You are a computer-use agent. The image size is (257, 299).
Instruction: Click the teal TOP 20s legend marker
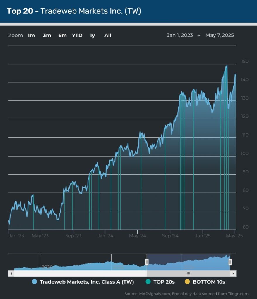(x=148, y=282)
